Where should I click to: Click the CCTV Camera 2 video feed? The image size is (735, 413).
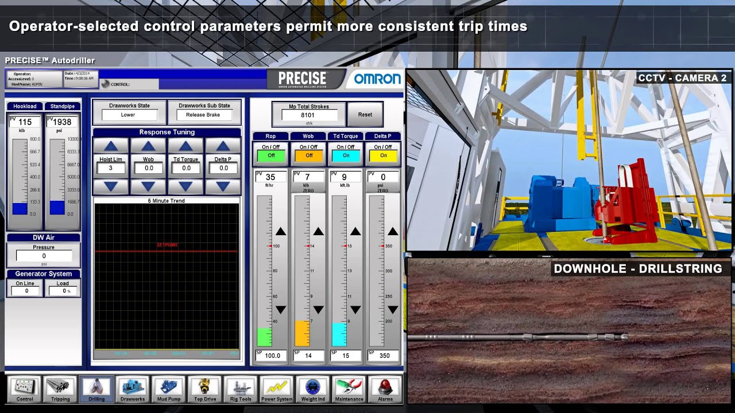pyautogui.click(x=568, y=161)
